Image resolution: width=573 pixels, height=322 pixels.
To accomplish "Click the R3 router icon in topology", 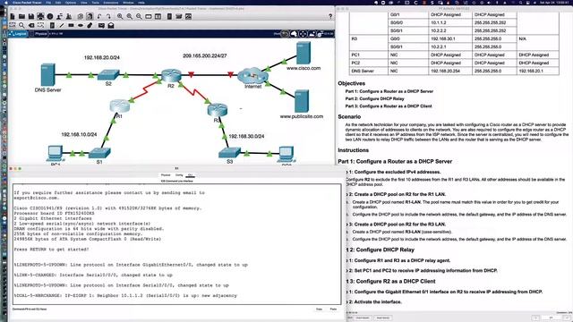I will [x=217, y=110].
